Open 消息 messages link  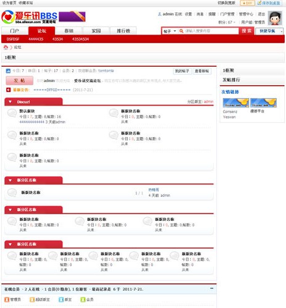coord(200,14)
